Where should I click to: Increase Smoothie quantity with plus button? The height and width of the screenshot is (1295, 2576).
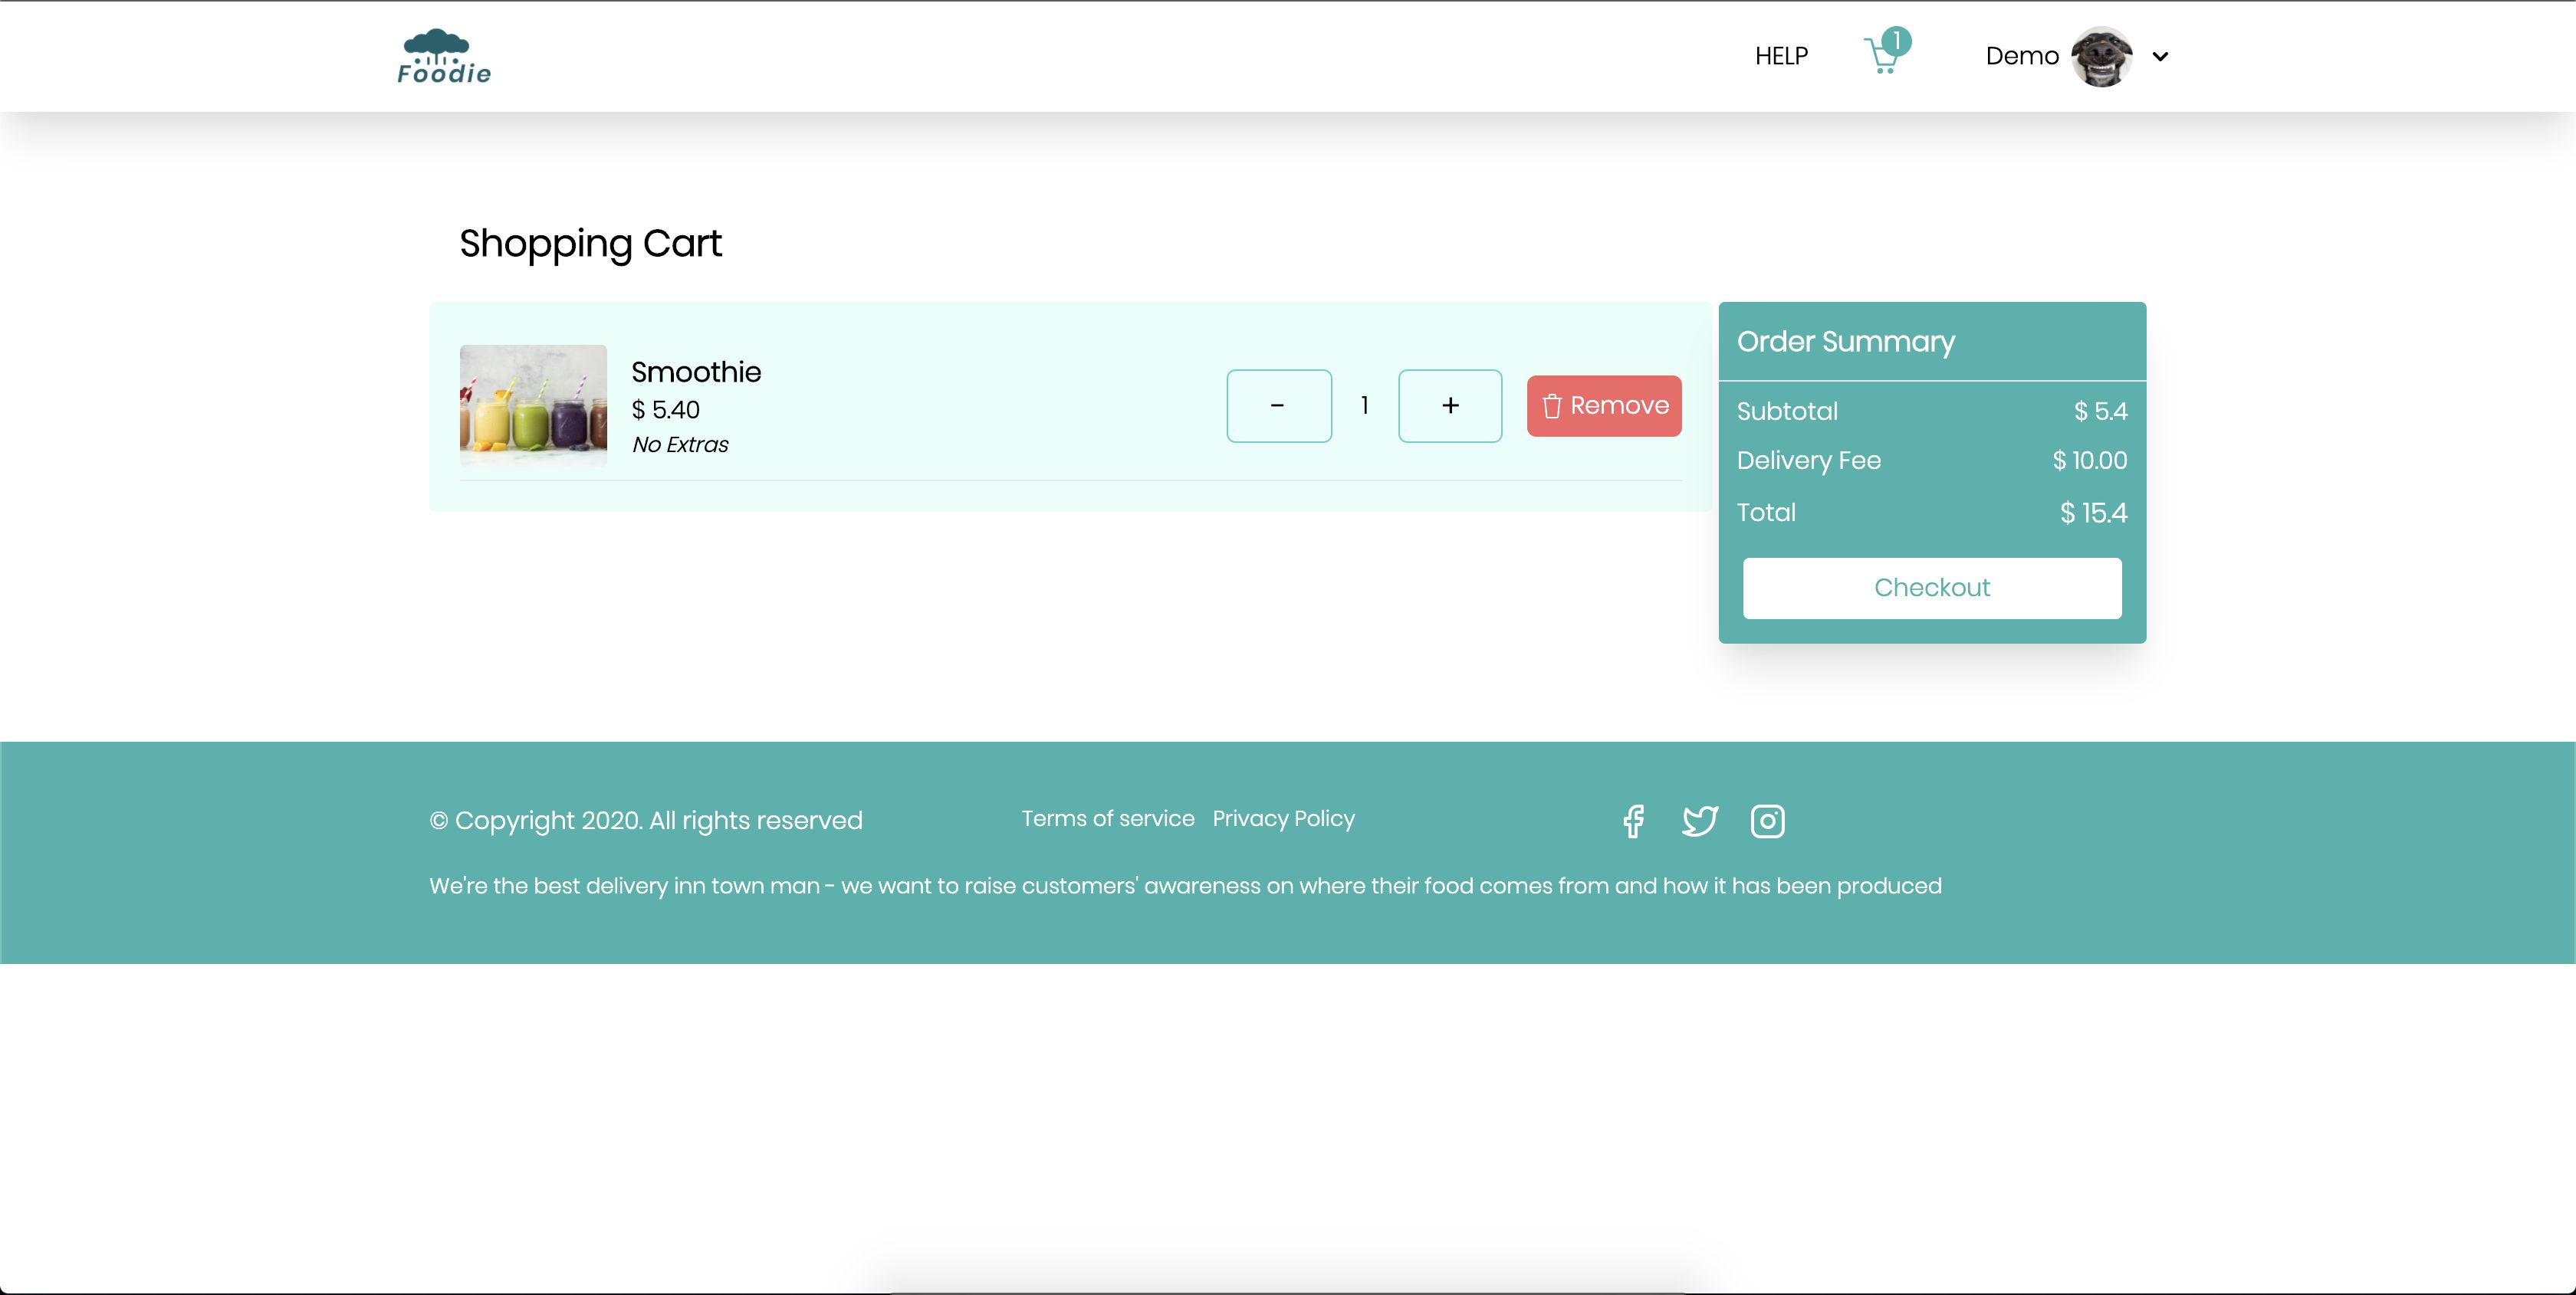1450,405
